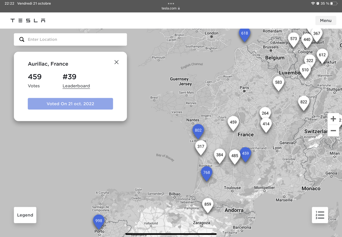Click the Marseille label on the map
The image size is (342, 237).
284,200
